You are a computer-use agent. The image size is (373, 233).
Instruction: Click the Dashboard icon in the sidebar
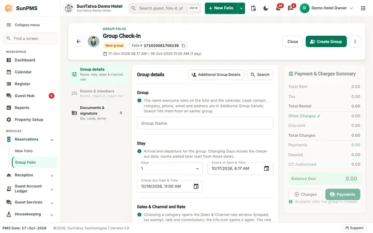(x=9, y=60)
